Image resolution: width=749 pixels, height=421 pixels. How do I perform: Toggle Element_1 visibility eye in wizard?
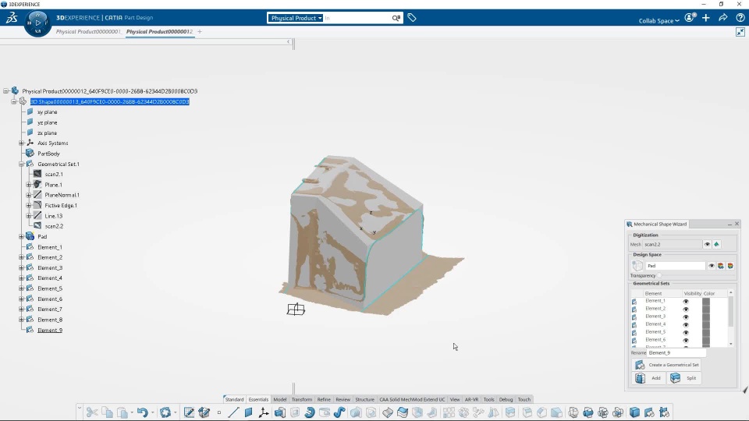tap(686, 301)
